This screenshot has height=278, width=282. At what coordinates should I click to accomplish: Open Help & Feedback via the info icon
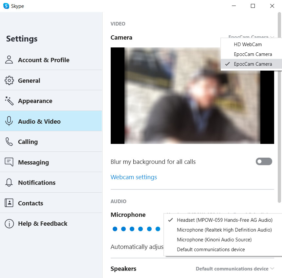click(x=9, y=224)
